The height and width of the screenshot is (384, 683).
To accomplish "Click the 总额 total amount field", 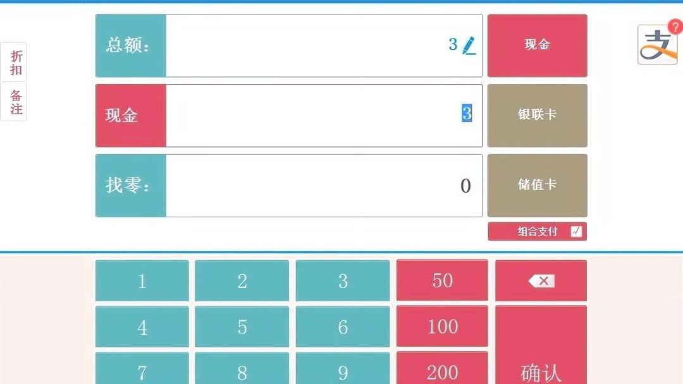I will (324, 45).
